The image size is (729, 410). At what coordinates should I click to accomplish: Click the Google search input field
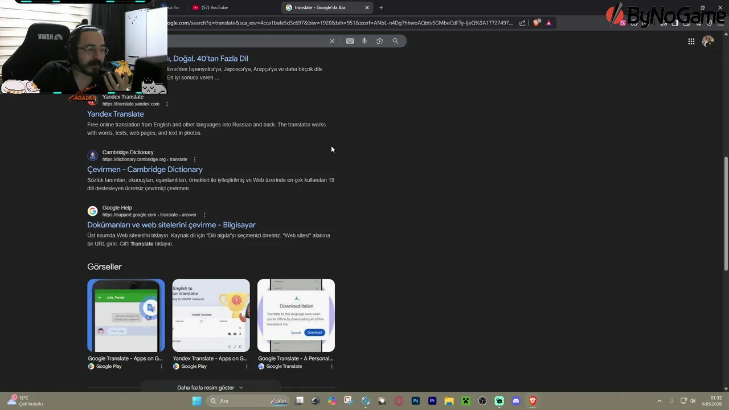click(245, 41)
